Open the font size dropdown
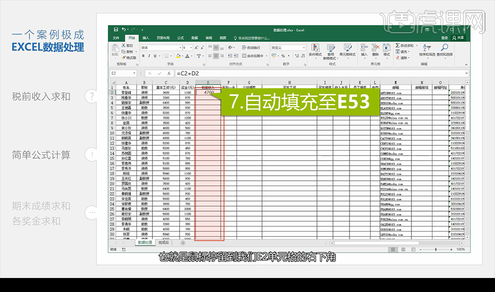 point(185,48)
